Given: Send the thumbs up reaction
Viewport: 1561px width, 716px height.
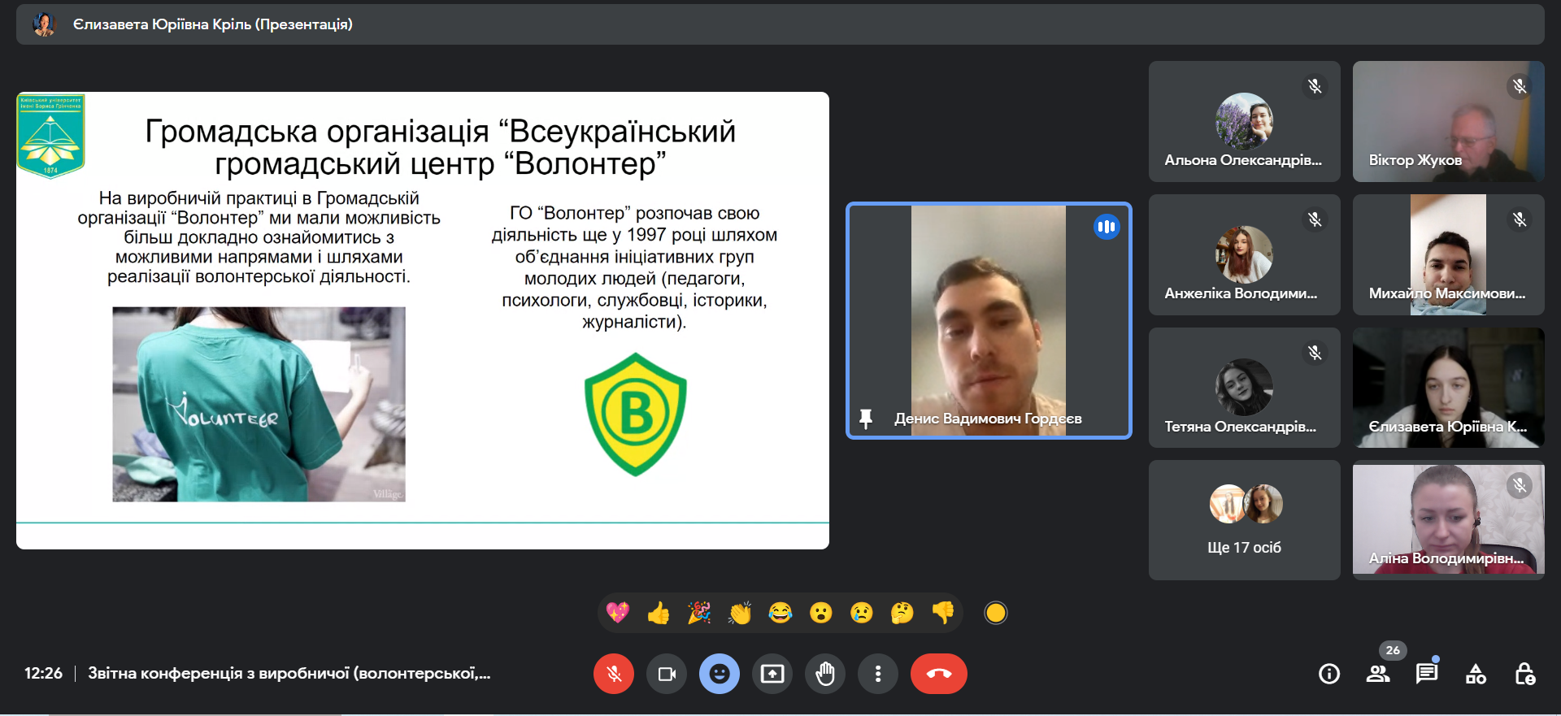Looking at the screenshot, I should (x=659, y=613).
